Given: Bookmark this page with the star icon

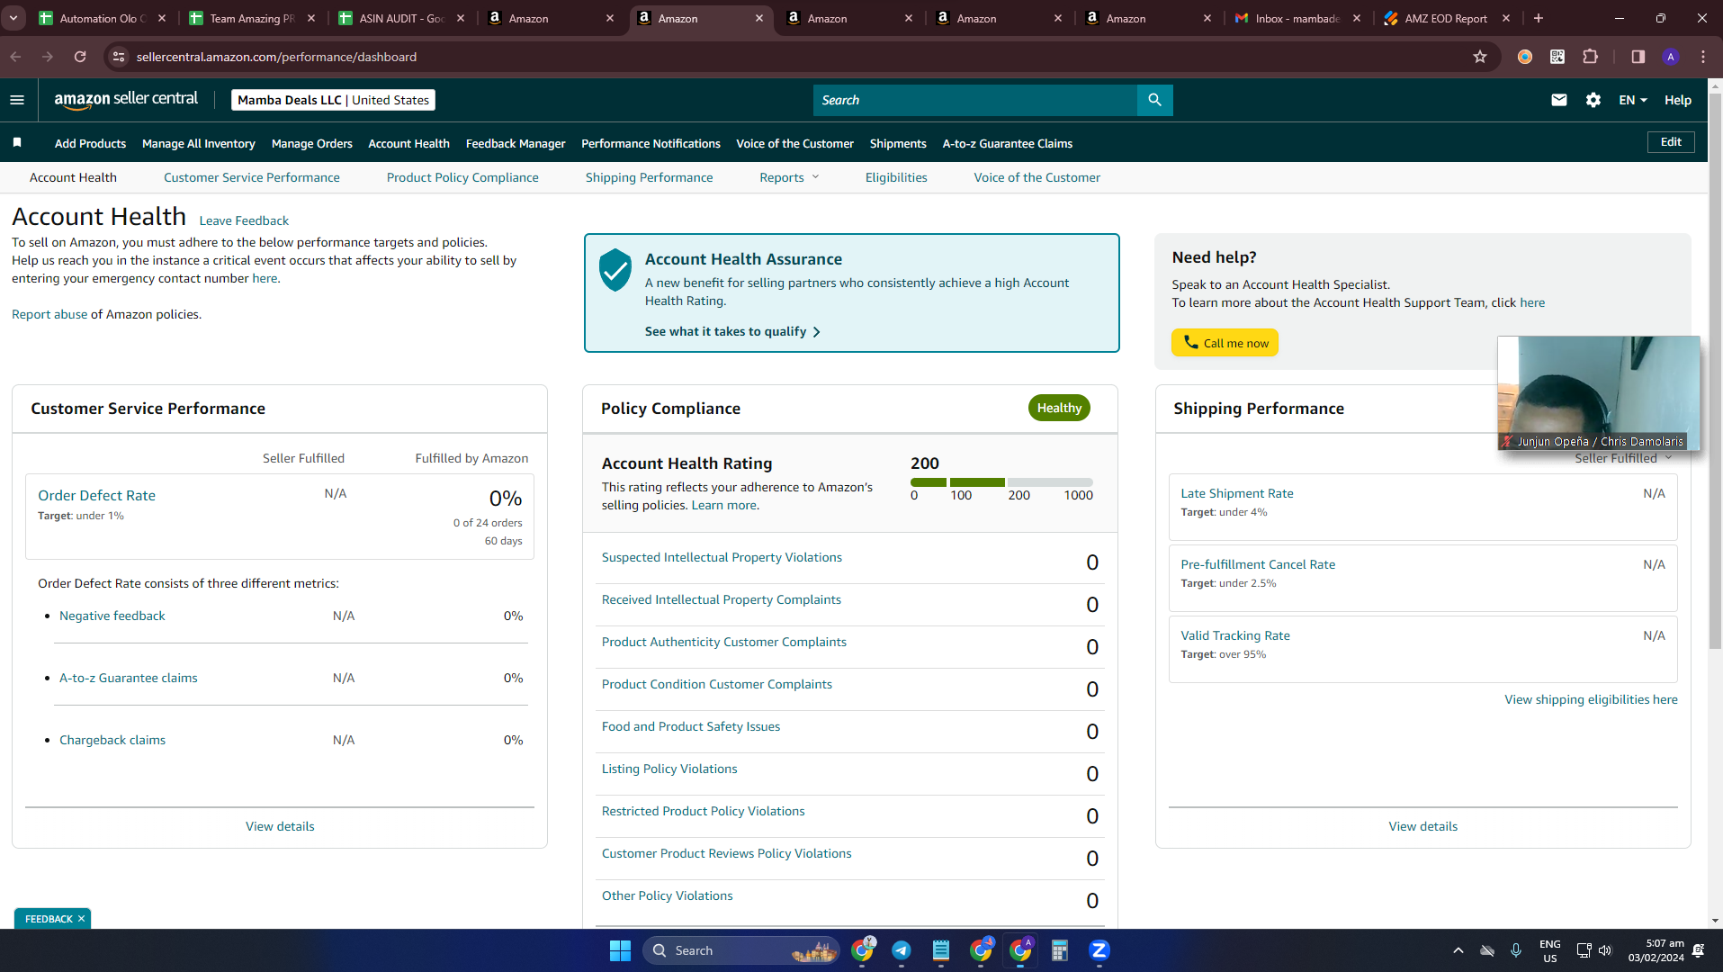Looking at the screenshot, I should (1480, 57).
